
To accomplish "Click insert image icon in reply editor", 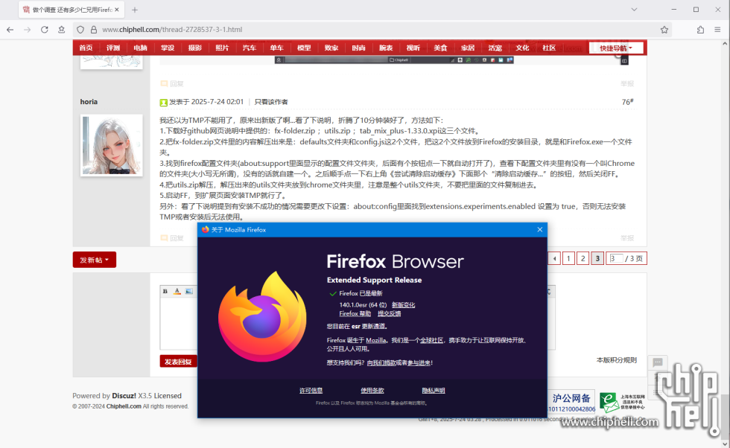I will pos(189,291).
